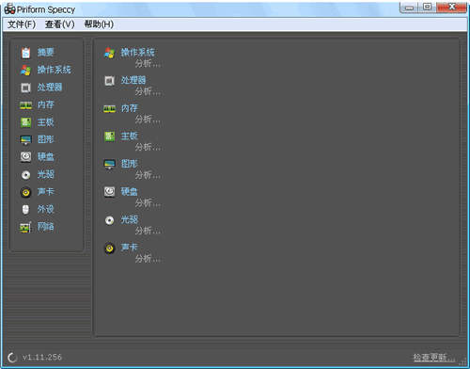
Task: Click the 摘要 clipboard icon in sidebar
Action: tap(25, 53)
